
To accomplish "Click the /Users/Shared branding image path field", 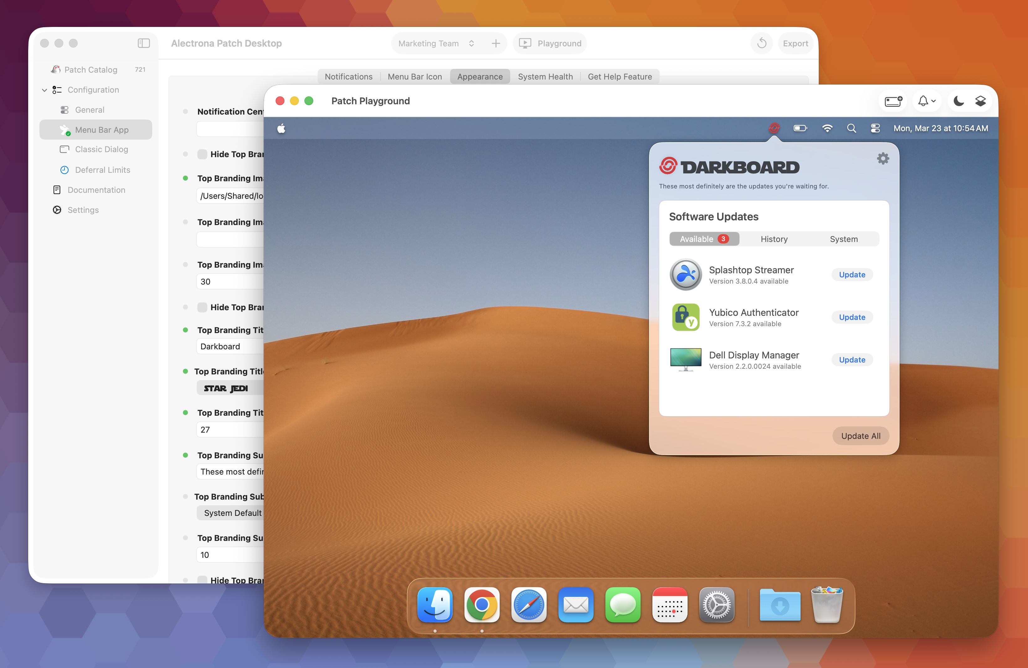I will 230,196.
